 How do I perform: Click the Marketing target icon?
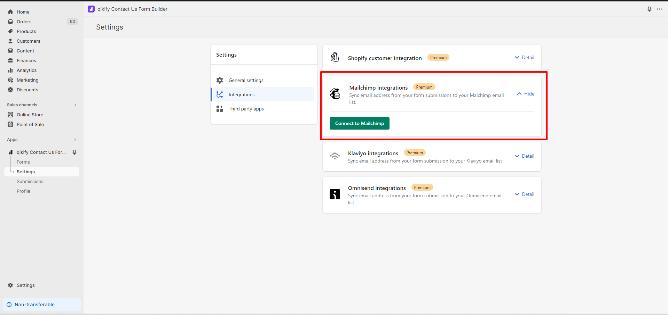[10, 80]
